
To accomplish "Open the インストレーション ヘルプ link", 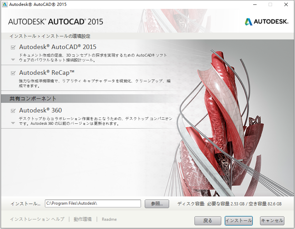I will tap(37, 219).
